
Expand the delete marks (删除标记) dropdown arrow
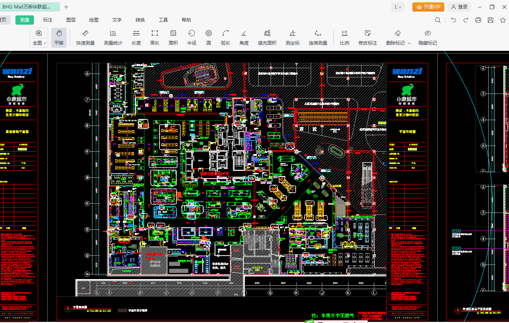409,43
